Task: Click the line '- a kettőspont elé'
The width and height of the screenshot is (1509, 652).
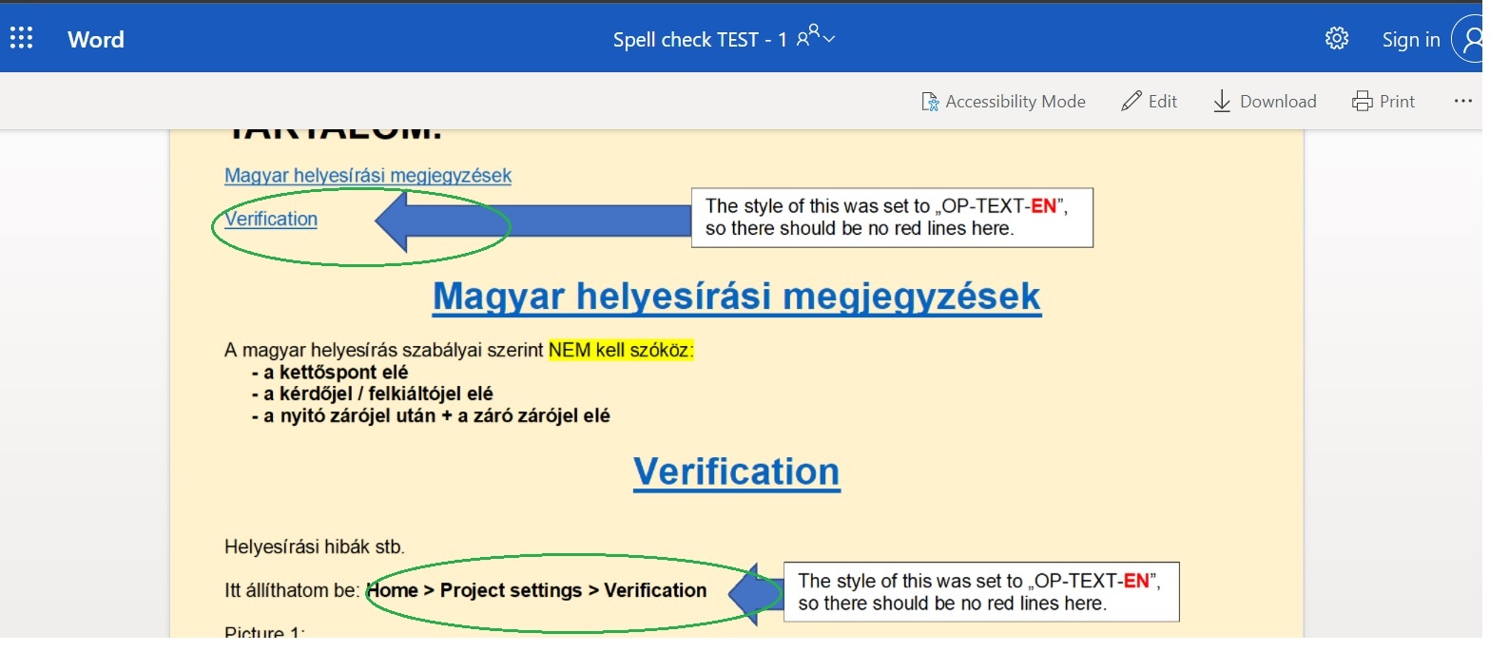Action: [330, 372]
